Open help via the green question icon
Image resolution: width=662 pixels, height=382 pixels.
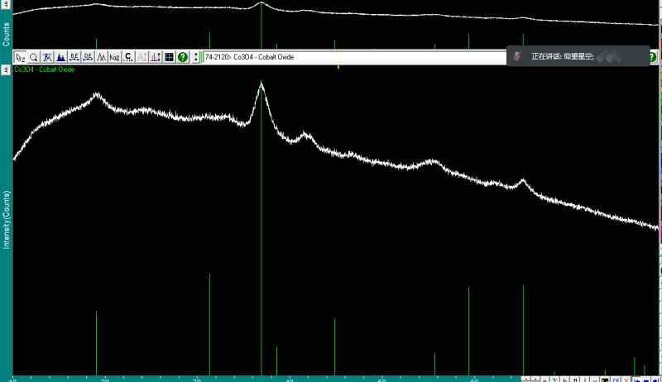(182, 57)
